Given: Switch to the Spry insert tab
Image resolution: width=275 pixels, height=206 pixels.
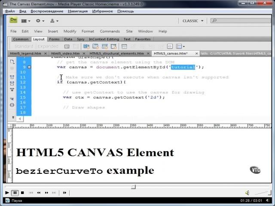Looking at the screenshot, I should [x=81, y=39].
